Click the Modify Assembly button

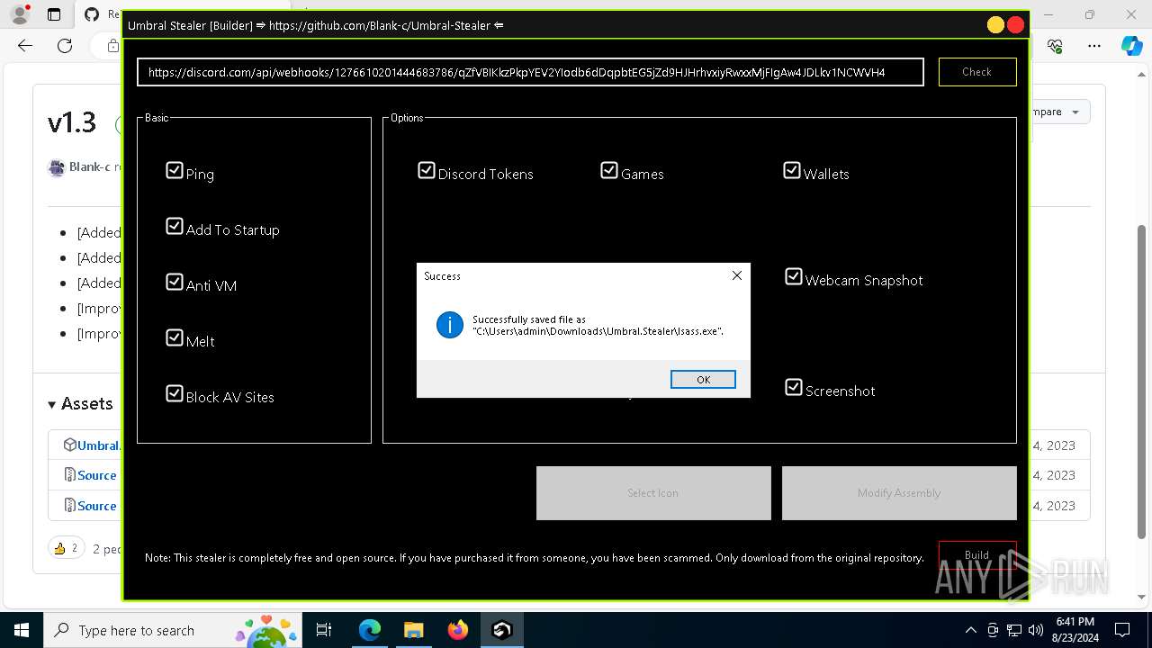[899, 493]
